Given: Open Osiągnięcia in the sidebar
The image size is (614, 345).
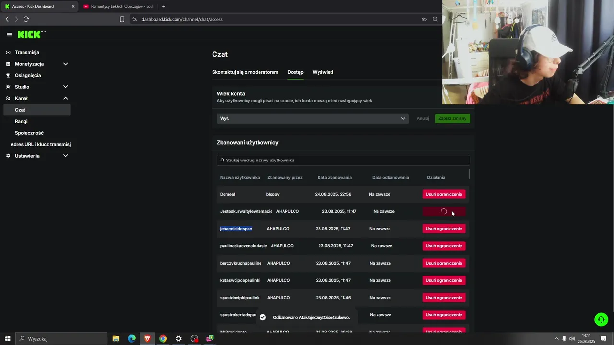Looking at the screenshot, I should [28, 75].
